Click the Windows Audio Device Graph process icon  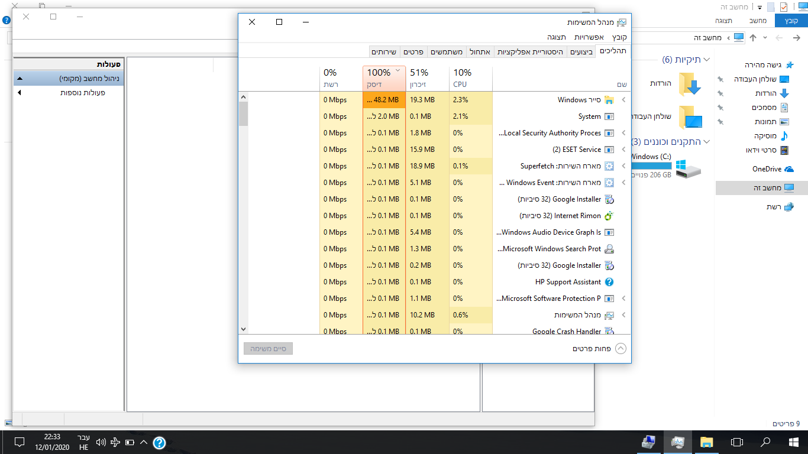tap(609, 232)
